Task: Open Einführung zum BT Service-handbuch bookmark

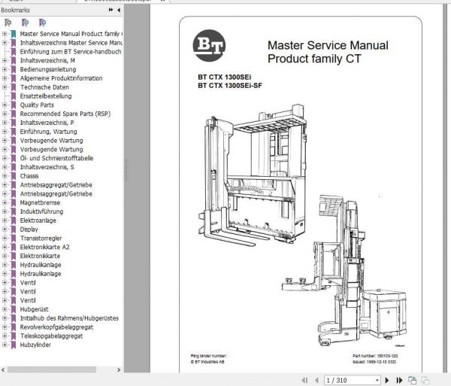Action: click(x=71, y=52)
